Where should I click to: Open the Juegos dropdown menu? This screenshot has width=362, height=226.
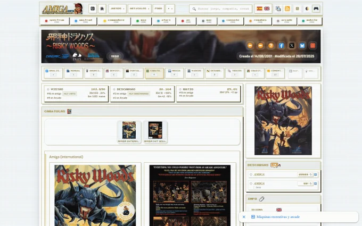coord(117,9)
